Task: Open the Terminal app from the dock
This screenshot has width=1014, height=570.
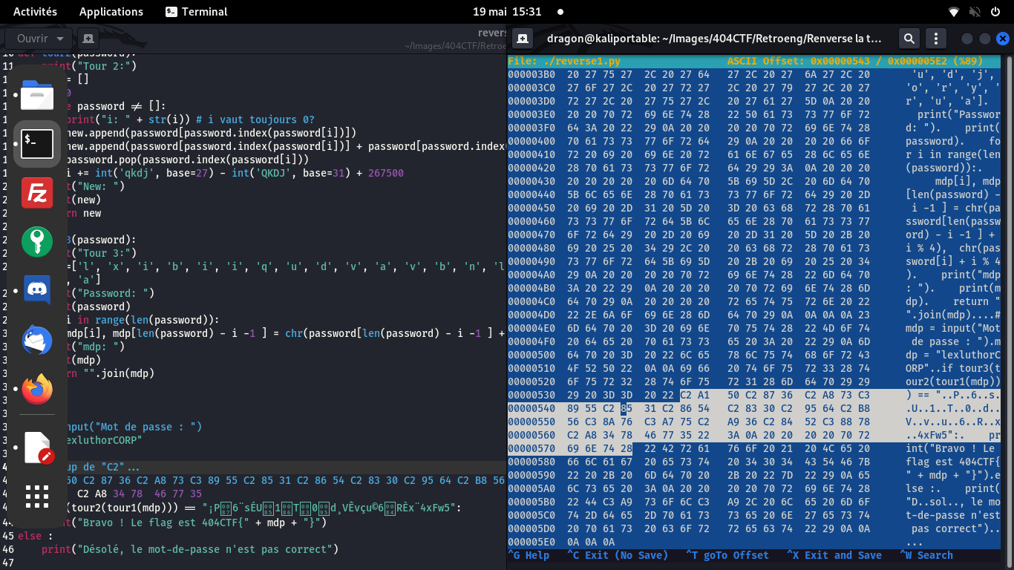Action: tap(37, 144)
